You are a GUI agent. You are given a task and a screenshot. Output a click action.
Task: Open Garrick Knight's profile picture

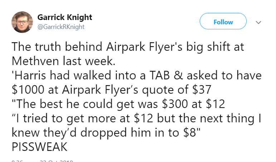click(22, 22)
